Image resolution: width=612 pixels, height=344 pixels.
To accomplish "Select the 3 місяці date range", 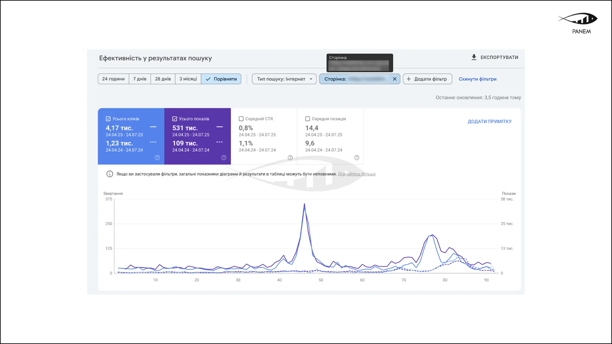I will (x=188, y=79).
